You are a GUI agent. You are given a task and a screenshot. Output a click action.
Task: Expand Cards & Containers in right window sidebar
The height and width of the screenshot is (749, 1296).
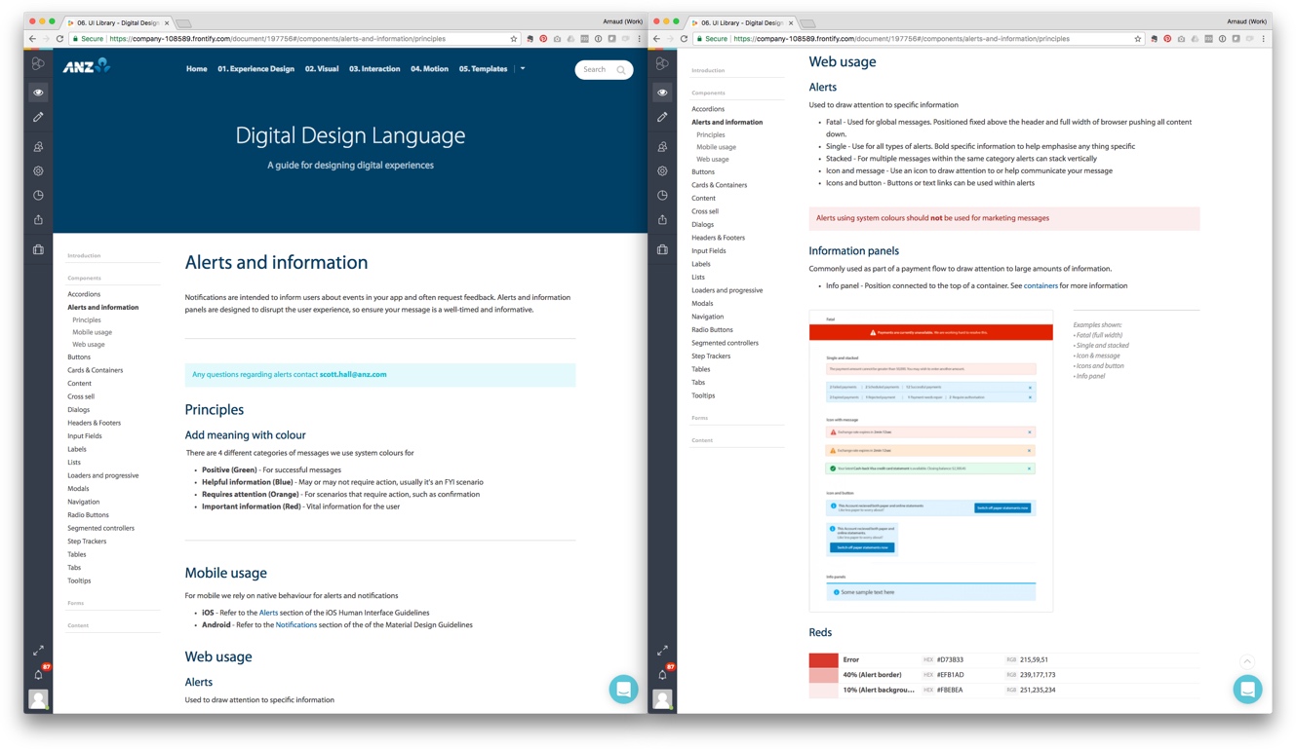(x=719, y=185)
